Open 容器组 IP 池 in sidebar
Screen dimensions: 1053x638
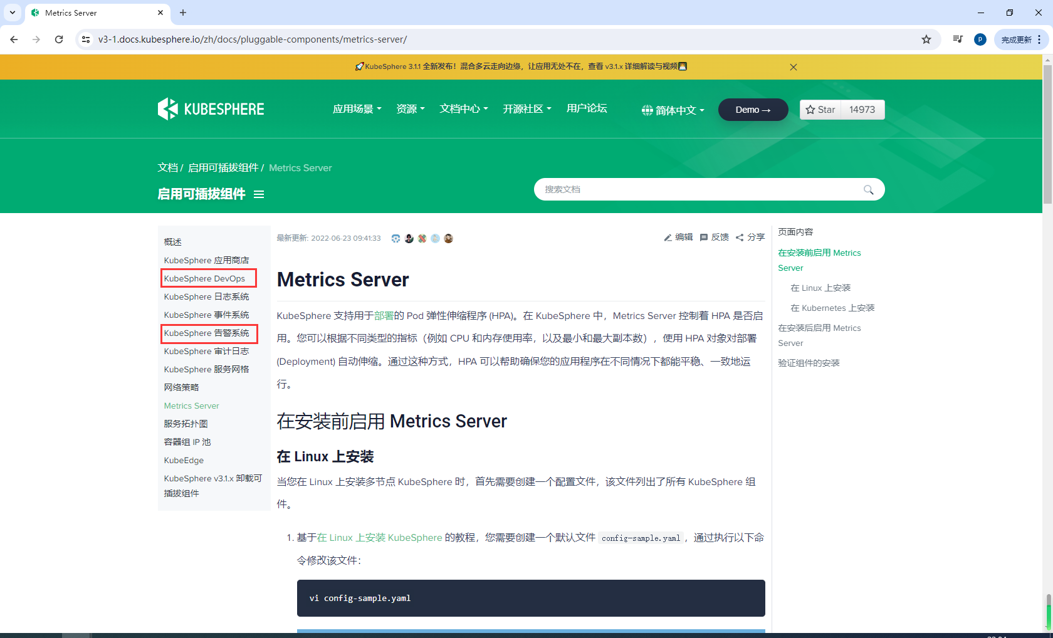pyautogui.click(x=187, y=442)
